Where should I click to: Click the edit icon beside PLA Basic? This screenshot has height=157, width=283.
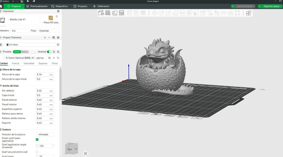(58, 44)
